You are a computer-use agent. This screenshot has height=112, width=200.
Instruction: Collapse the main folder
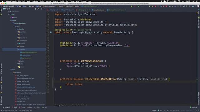(9, 15)
